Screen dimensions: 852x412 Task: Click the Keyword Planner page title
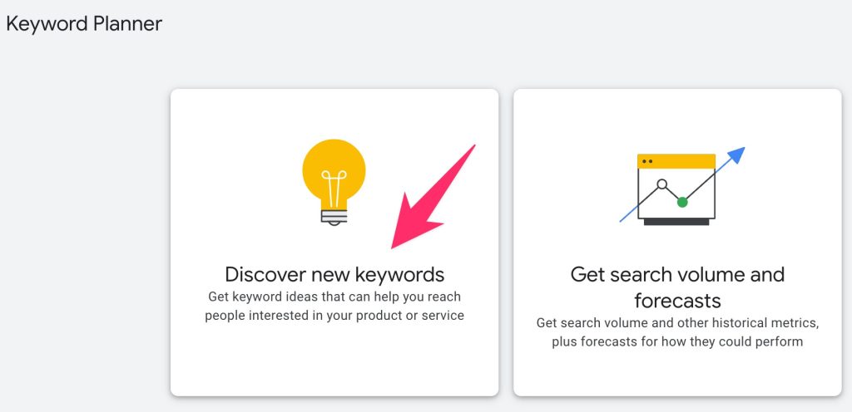pyautogui.click(x=84, y=23)
